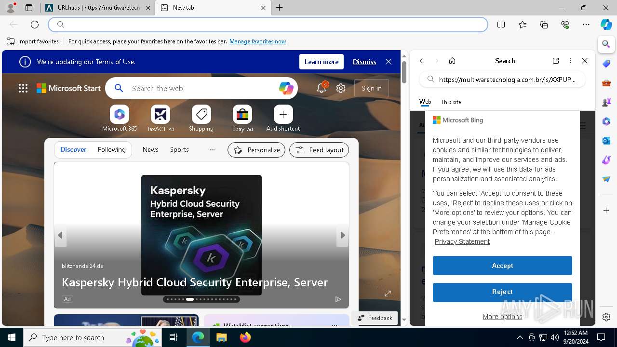Image resolution: width=617 pixels, height=347 pixels.
Task: Open the sidebar Tools briefcase icon
Action: tap(606, 83)
